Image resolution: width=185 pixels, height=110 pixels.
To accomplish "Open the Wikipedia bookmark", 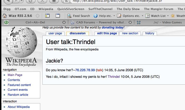I will tap(46, 9).
